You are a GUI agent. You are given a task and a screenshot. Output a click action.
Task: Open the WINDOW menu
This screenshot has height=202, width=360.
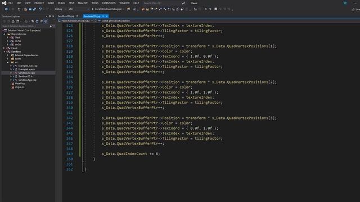coord(124,3)
